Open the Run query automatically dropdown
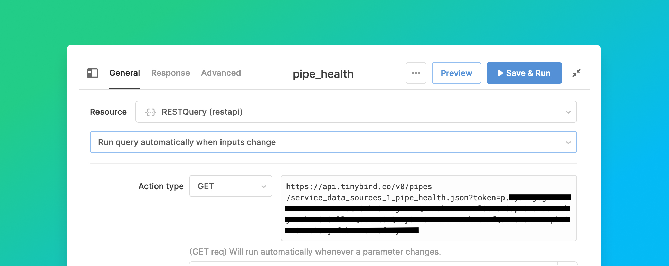Viewport: 669px width, 266px height. [333, 142]
